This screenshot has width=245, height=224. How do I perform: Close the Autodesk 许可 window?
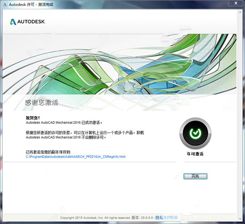point(236,3)
